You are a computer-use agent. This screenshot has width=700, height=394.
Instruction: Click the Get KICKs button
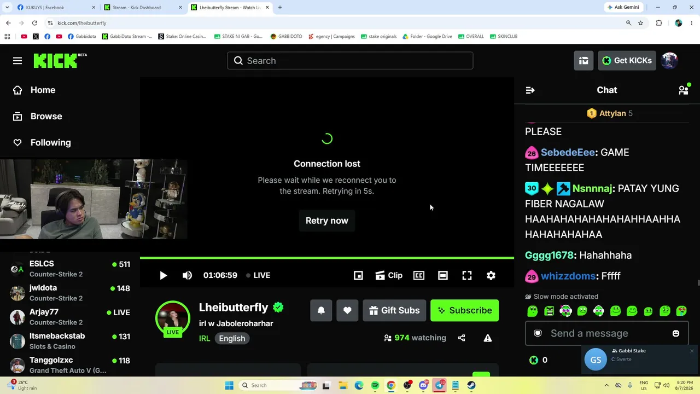point(627,61)
